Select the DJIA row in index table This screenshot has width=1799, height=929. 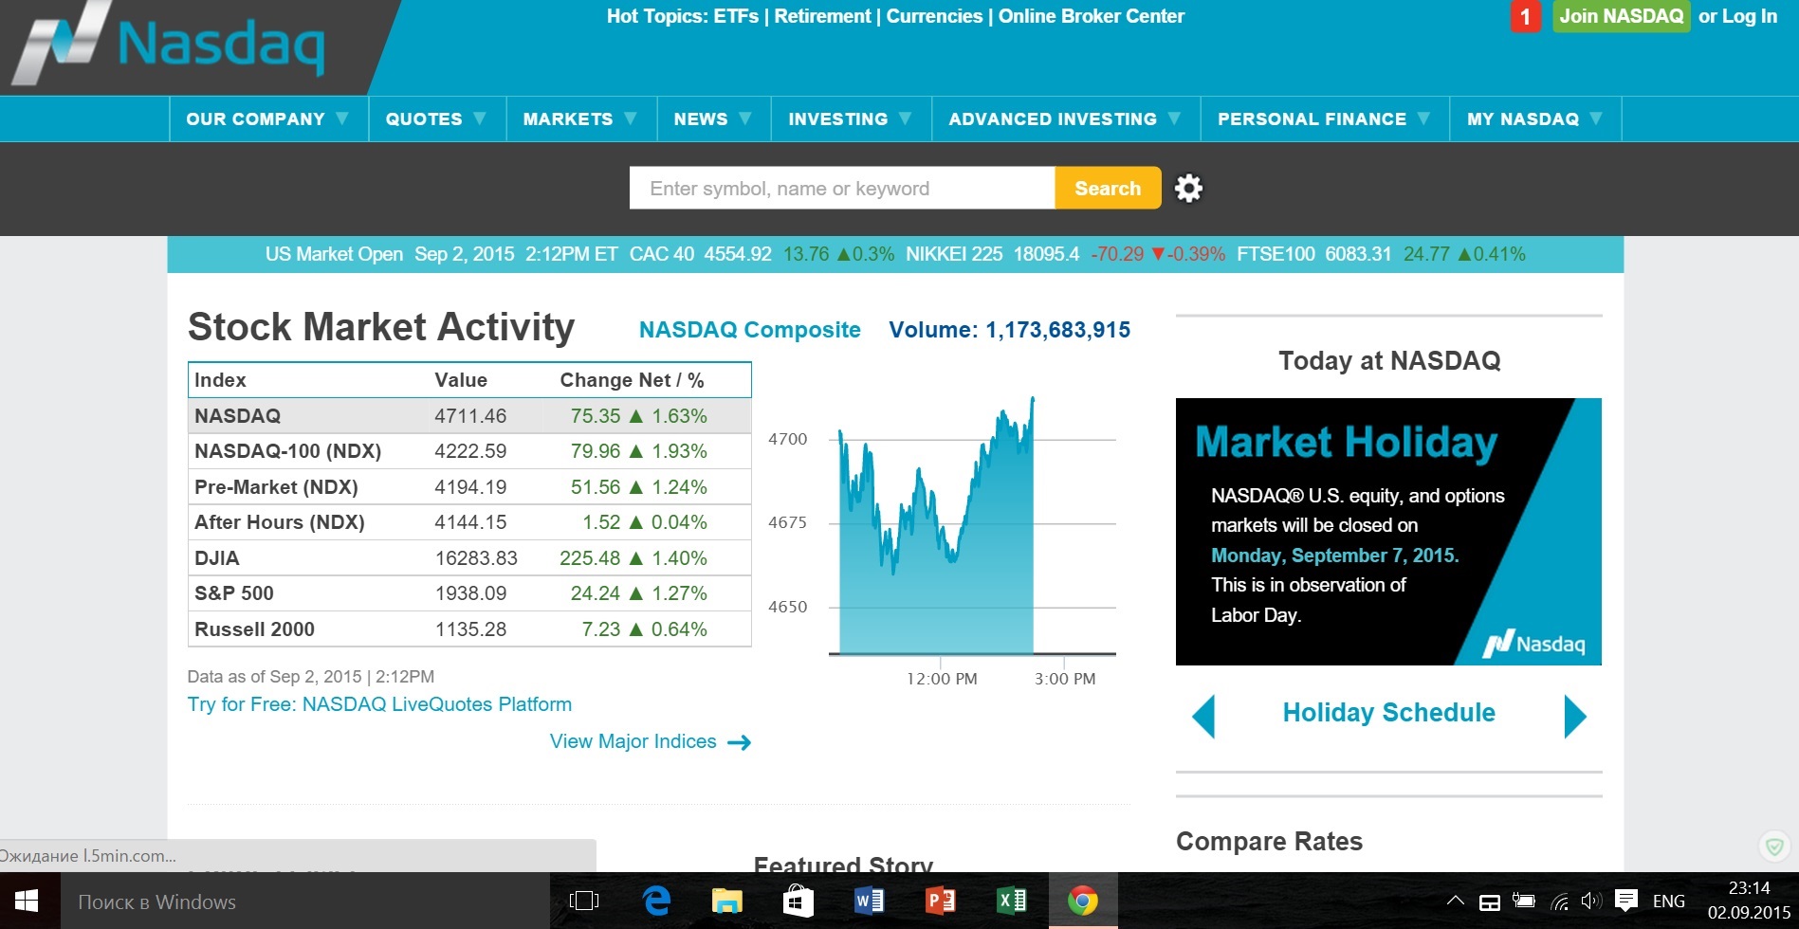(468, 558)
